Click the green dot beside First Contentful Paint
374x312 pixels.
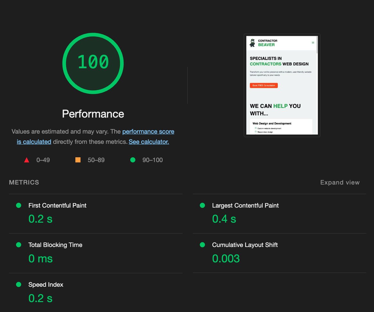pyautogui.click(x=18, y=205)
